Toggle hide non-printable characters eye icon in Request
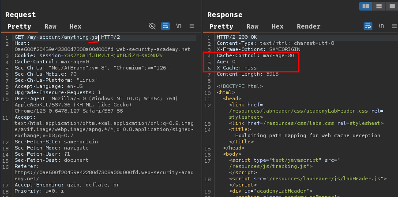 click(152, 26)
